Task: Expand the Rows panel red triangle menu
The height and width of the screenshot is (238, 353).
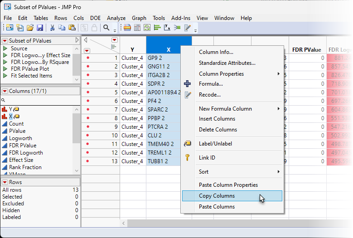Action: tap(5, 182)
